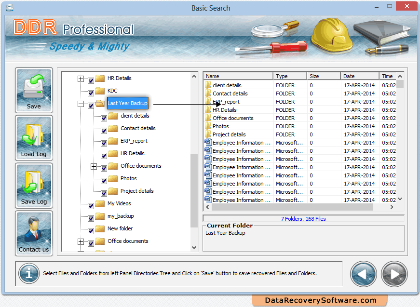
Task: Click the KDC folder icon in tree
Action: click(100, 91)
